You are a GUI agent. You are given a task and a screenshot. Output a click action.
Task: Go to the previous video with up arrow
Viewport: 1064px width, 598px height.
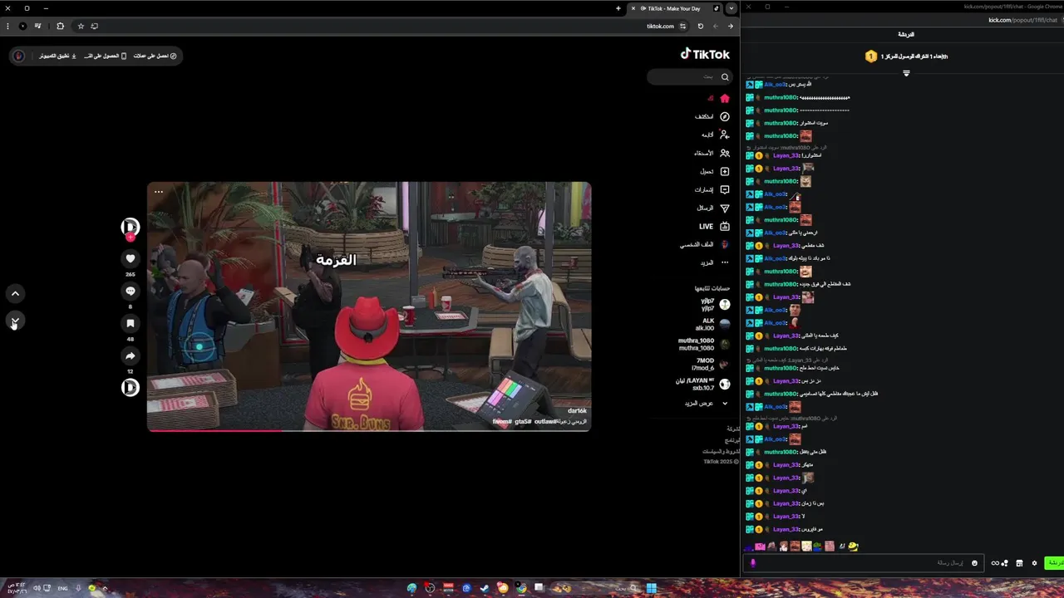click(x=14, y=293)
